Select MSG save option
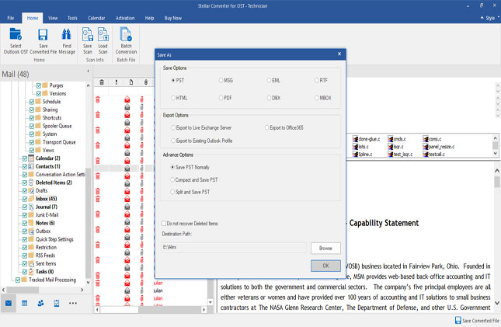The height and width of the screenshot is (327, 501). 226,80
